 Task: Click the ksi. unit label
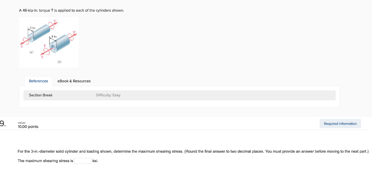96,161
